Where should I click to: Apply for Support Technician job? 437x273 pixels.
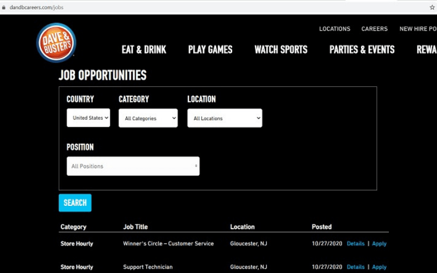click(379, 267)
